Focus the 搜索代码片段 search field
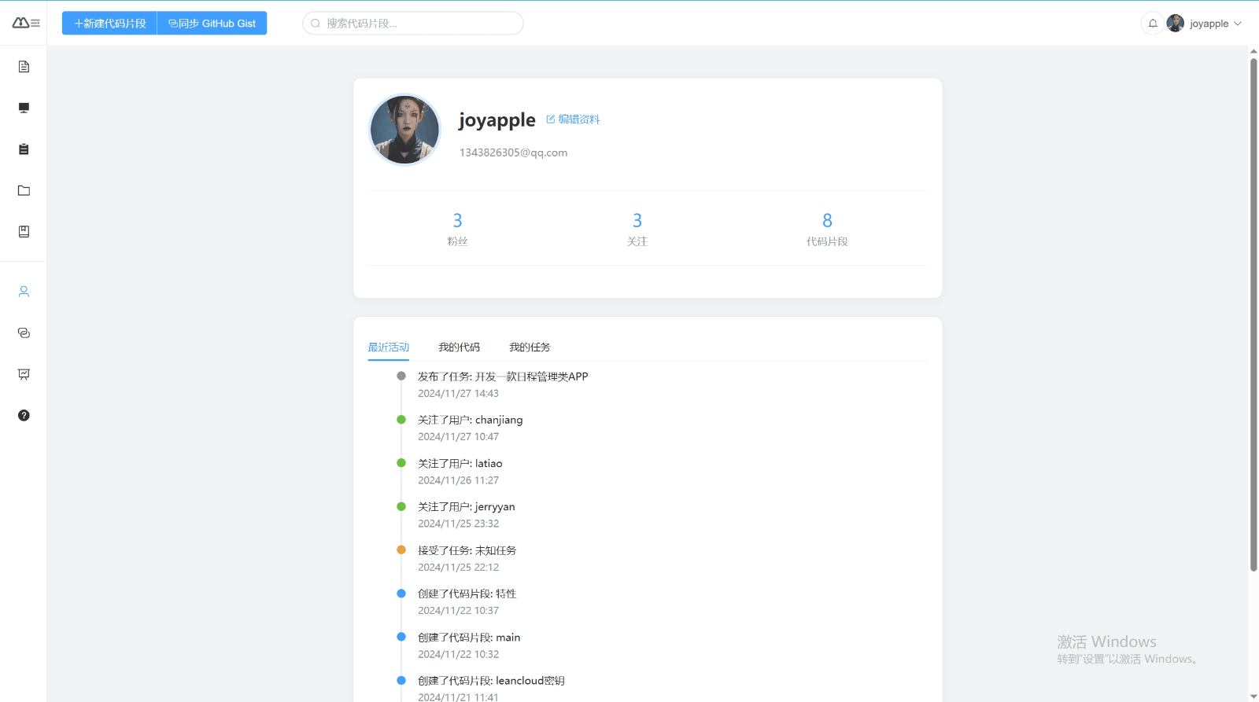1259x702 pixels. pyautogui.click(x=413, y=24)
